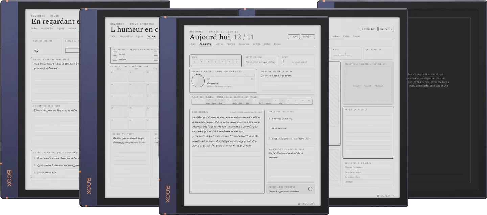Go to previous day with Hier button
The height and width of the screenshot is (215, 487).
pos(294,37)
